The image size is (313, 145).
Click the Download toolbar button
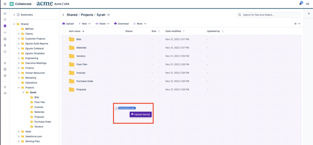point(121,24)
